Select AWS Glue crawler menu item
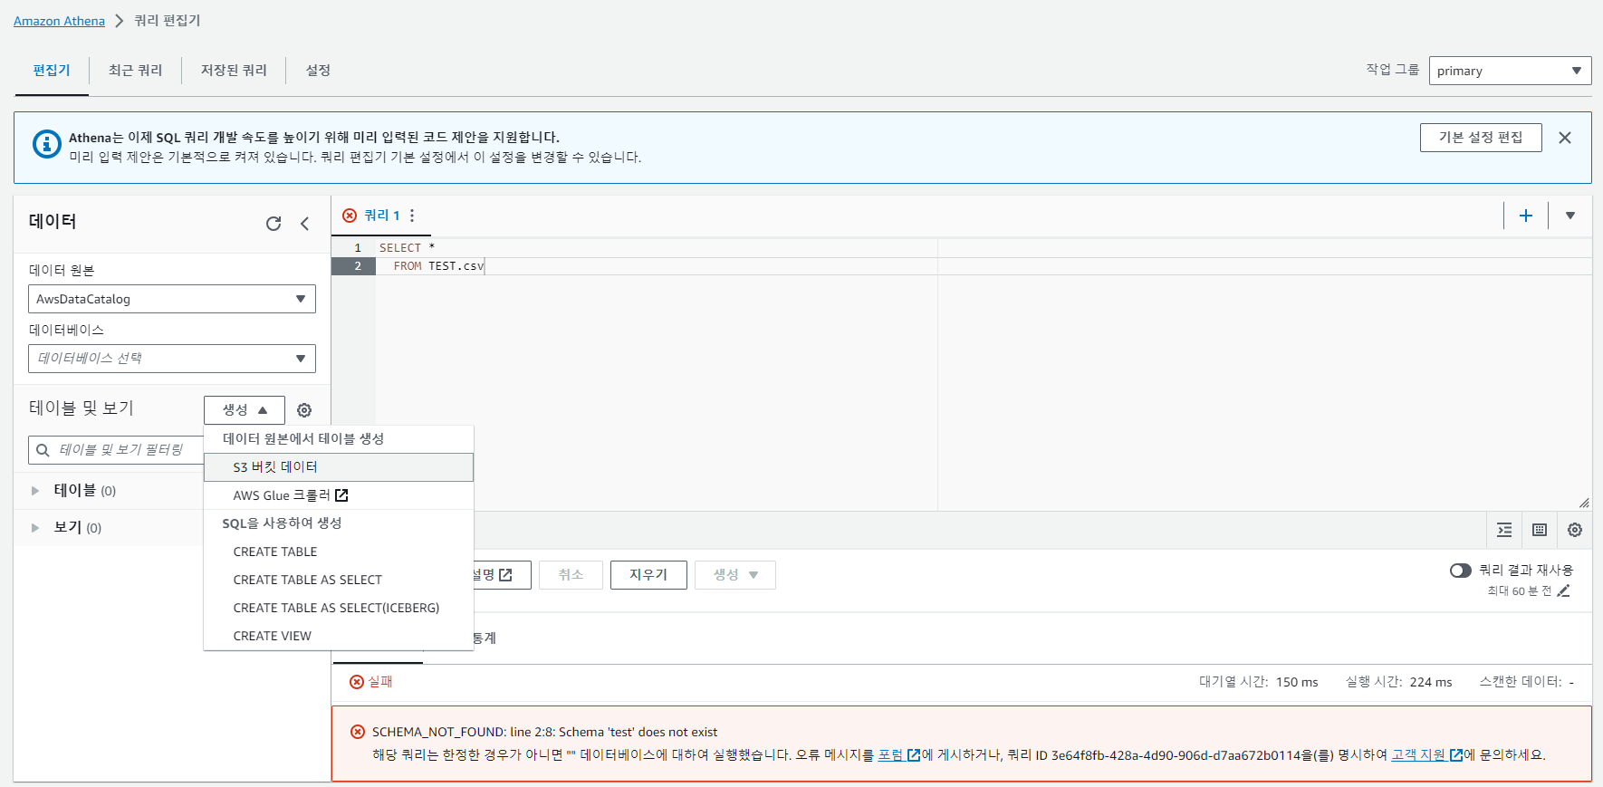 pos(339,495)
